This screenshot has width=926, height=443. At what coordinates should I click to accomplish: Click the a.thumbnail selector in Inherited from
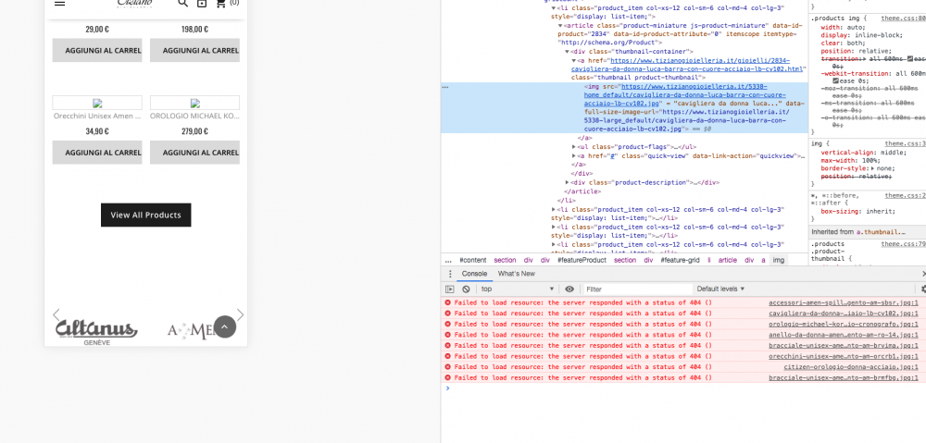pyautogui.click(x=881, y=232)
